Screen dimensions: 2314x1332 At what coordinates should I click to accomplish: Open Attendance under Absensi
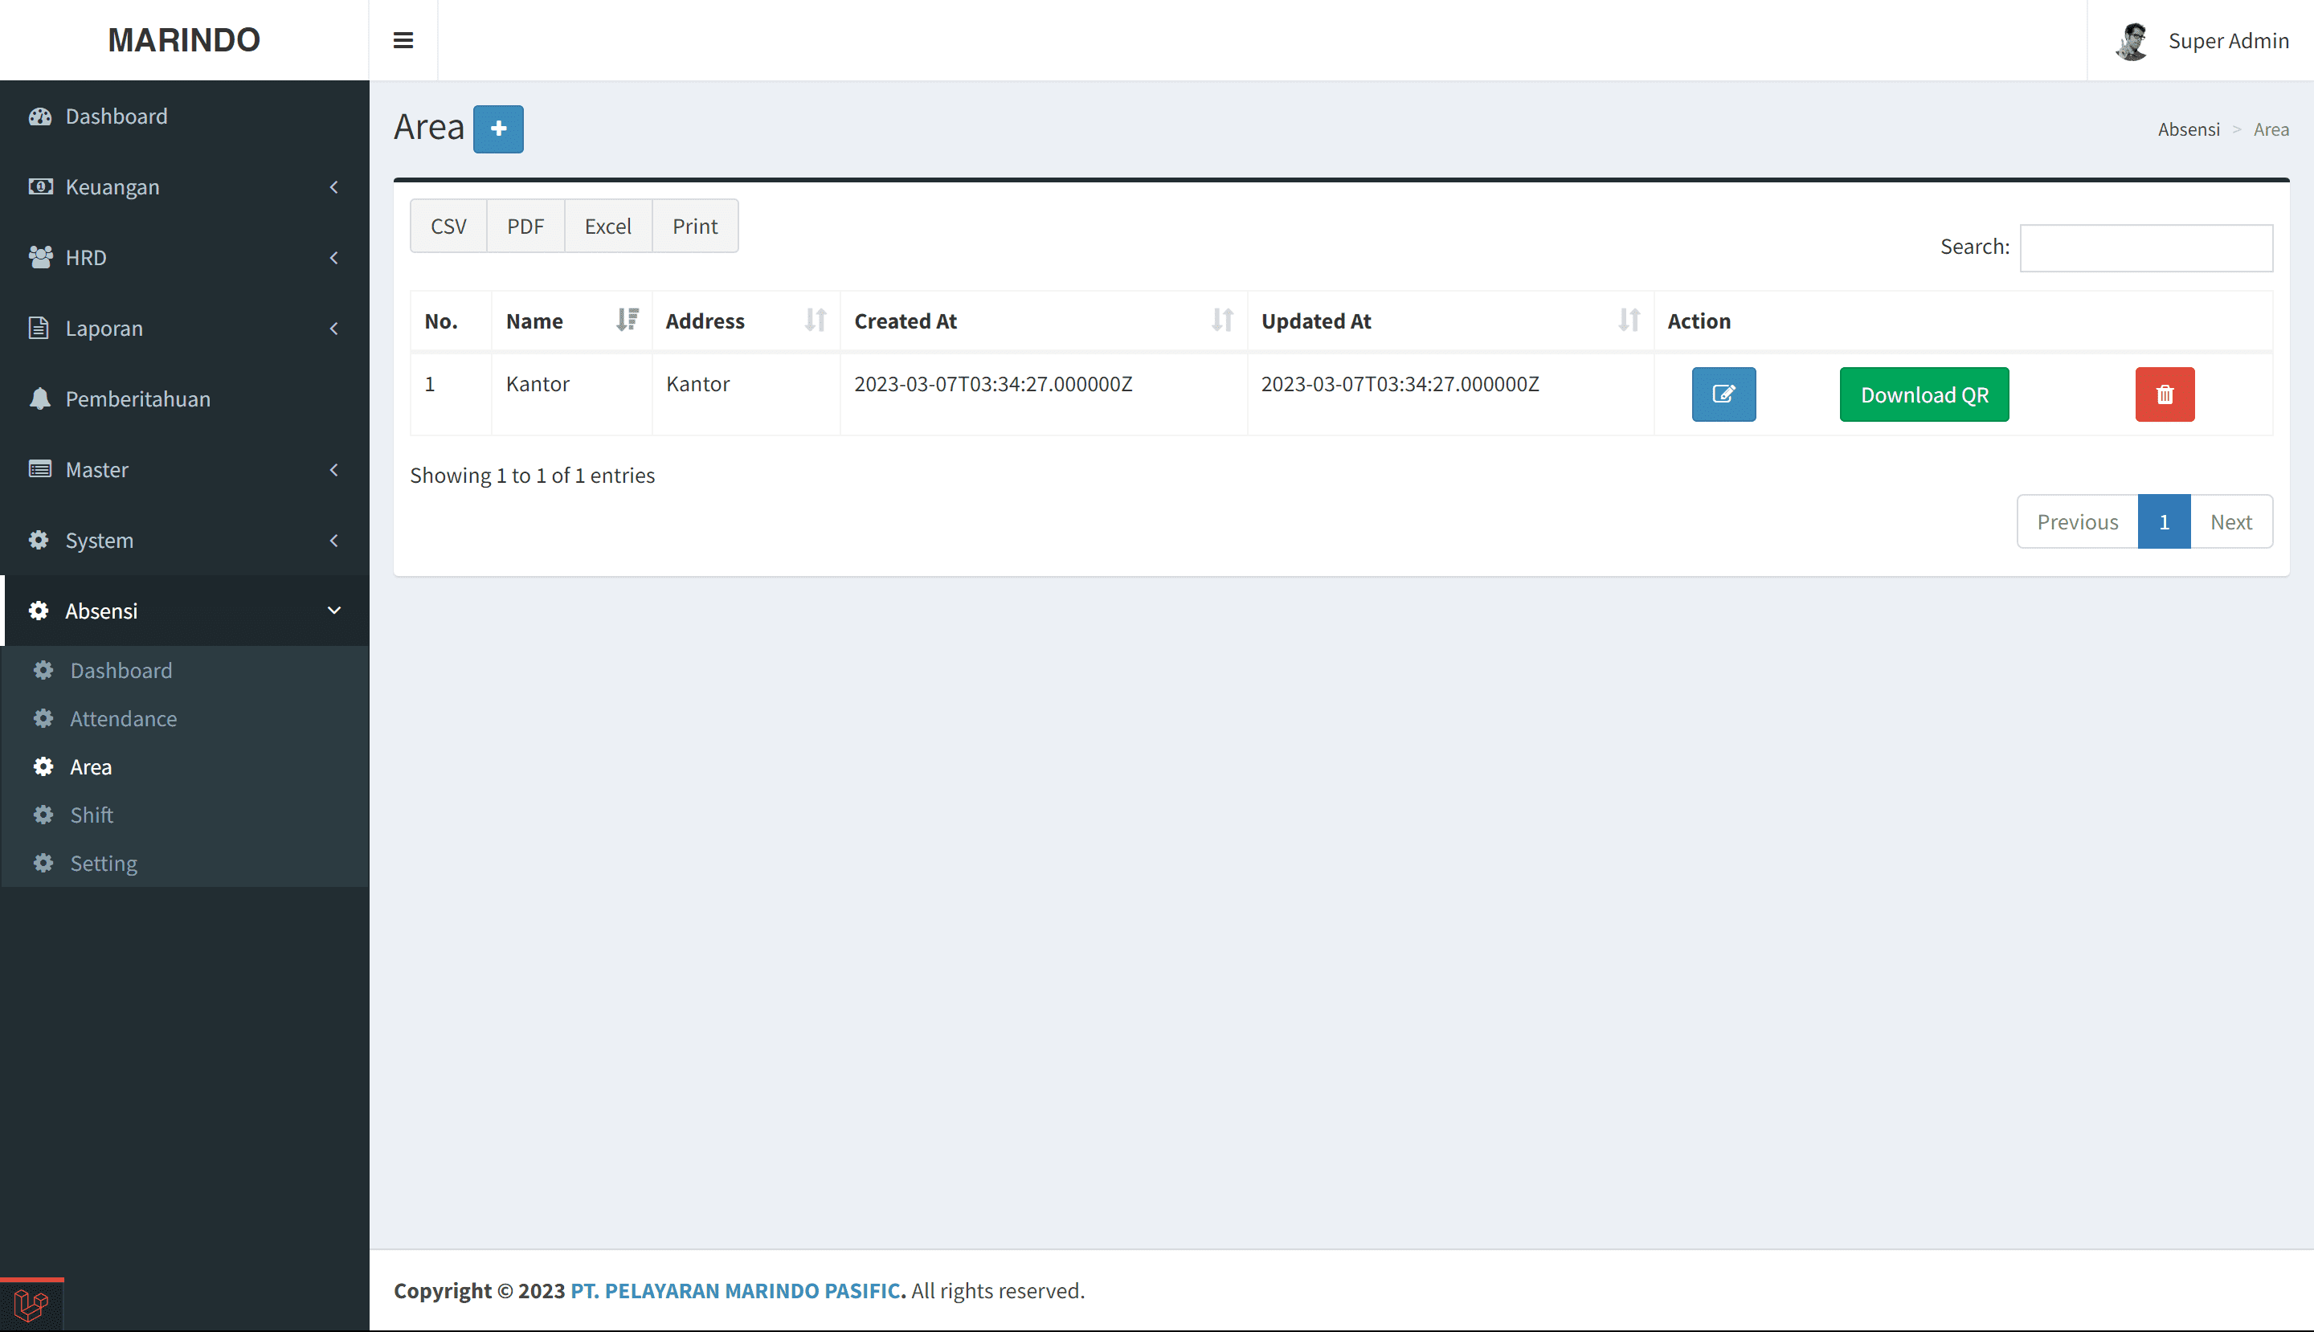click(124, 718)
